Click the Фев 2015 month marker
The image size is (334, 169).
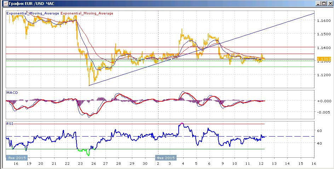click(166, 158)
